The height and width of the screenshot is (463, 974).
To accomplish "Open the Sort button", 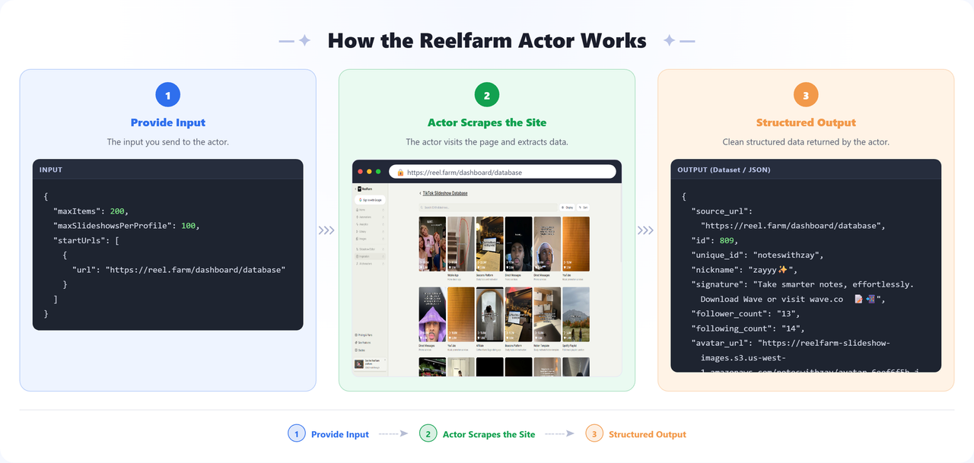I will click(583, 208).
